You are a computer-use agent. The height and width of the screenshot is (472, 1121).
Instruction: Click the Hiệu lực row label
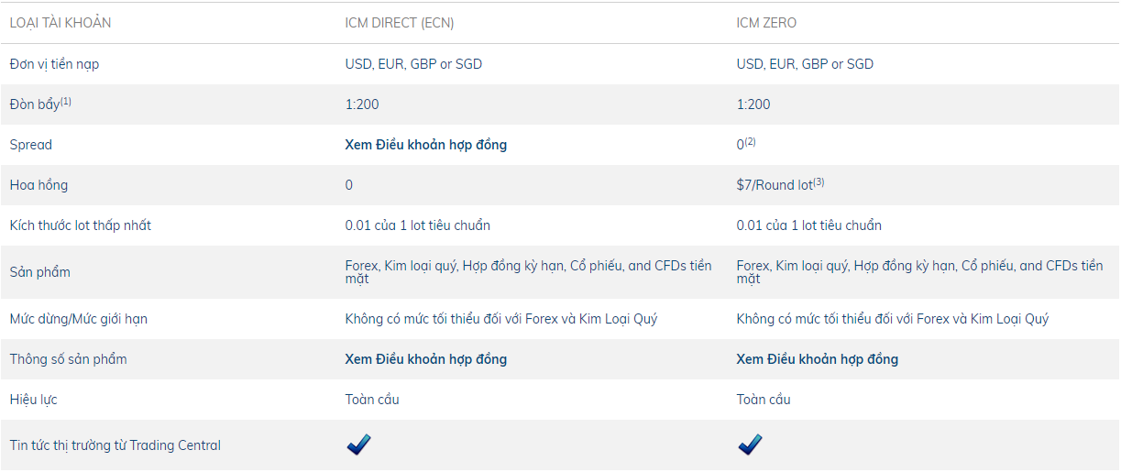[x=33, y=400]
